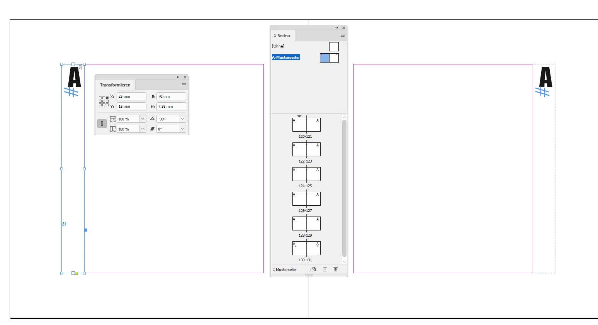This screenshot has height=325, width=598.
Task: Select spread thumbnail 130-131
Action: pyautogui.click(x=306, y=248)
